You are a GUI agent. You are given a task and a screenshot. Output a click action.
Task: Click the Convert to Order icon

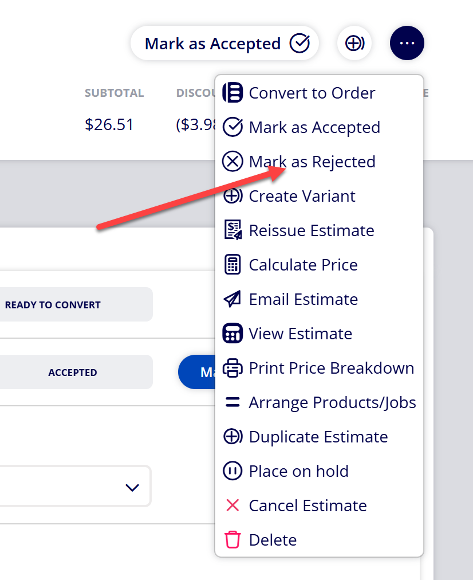pyautogui.click(x=232, y=92)
